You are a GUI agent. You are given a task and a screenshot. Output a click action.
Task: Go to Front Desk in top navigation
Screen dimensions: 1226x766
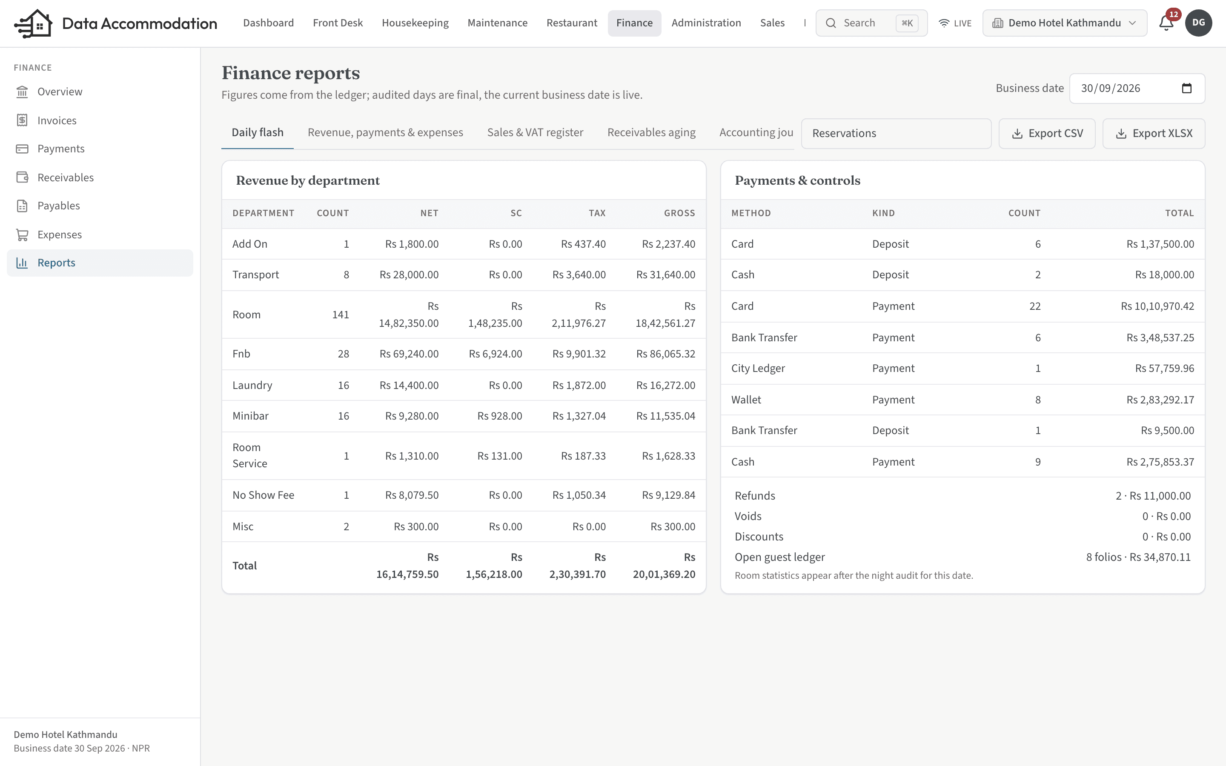(x=338, y=23)
